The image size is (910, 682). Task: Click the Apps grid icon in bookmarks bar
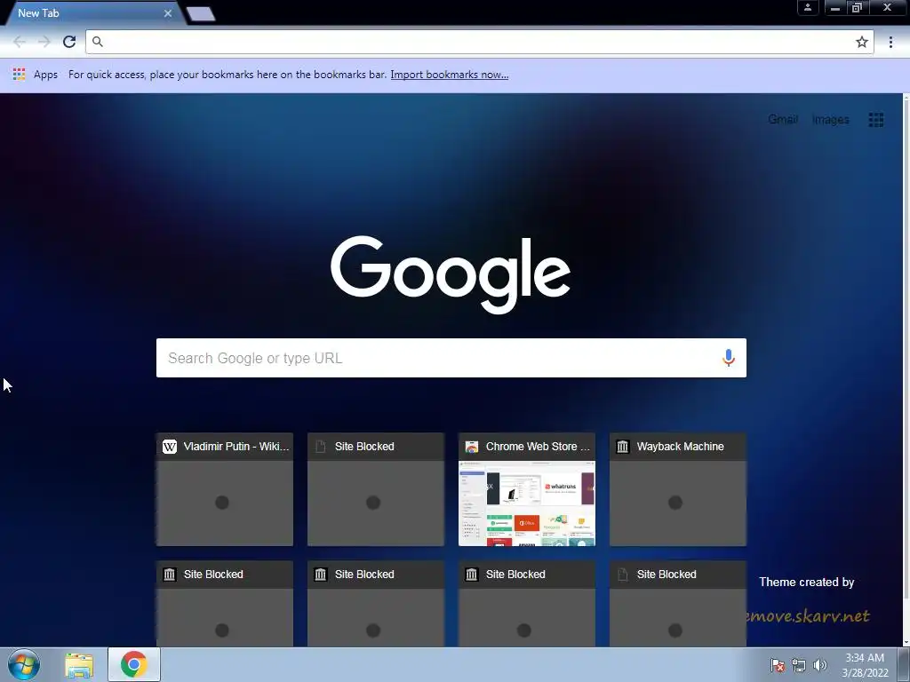click(20, 75)
